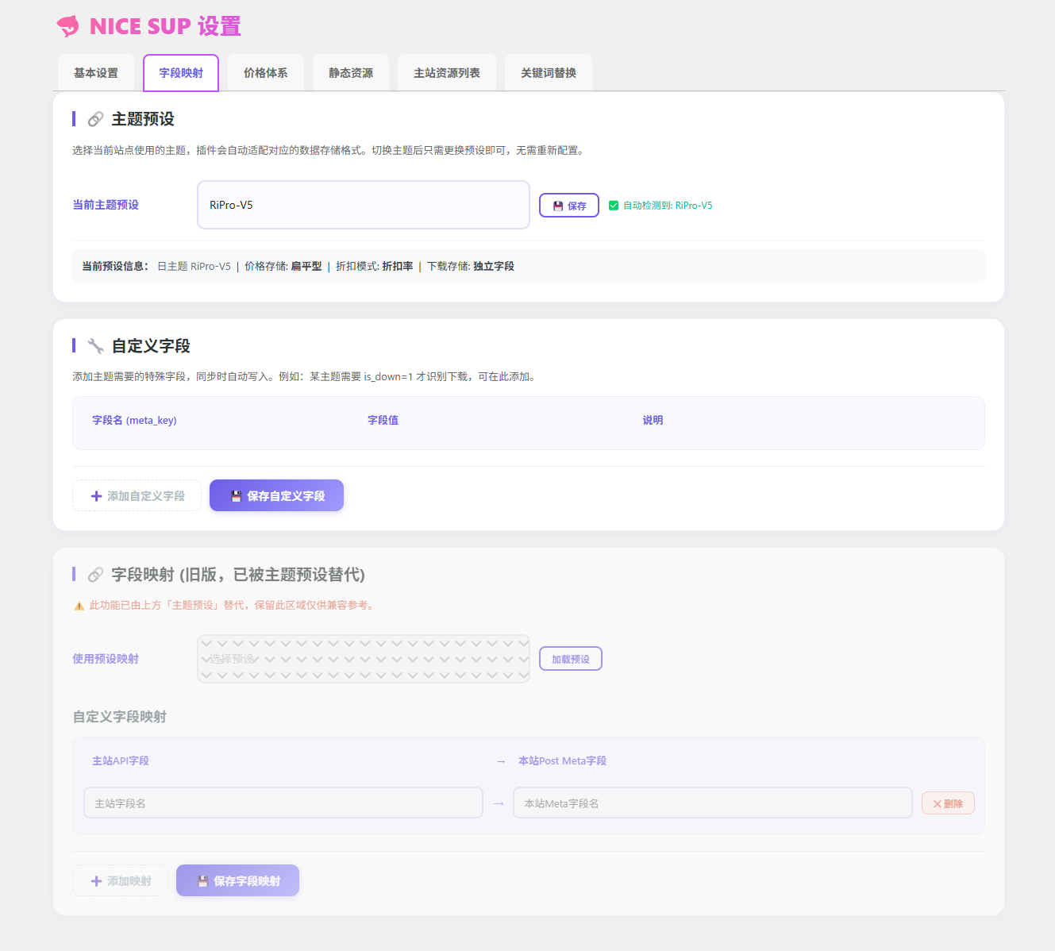This screenshot has width=1055, height=951.
Task: Click the floppy disk icon in 保存字段映射
Action: tap(202, 881)
